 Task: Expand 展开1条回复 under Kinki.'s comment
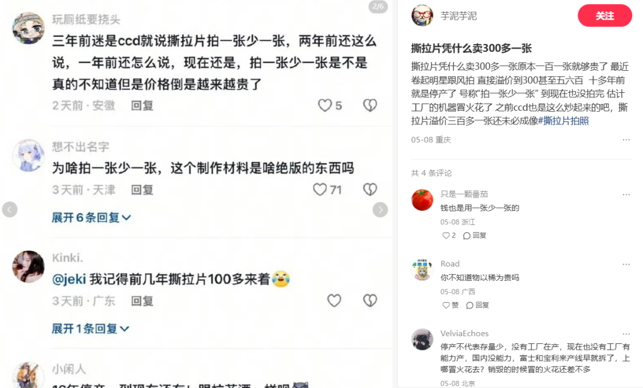tap(90, 328)
